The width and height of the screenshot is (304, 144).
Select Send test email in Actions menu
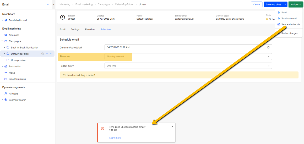point(289,18)
